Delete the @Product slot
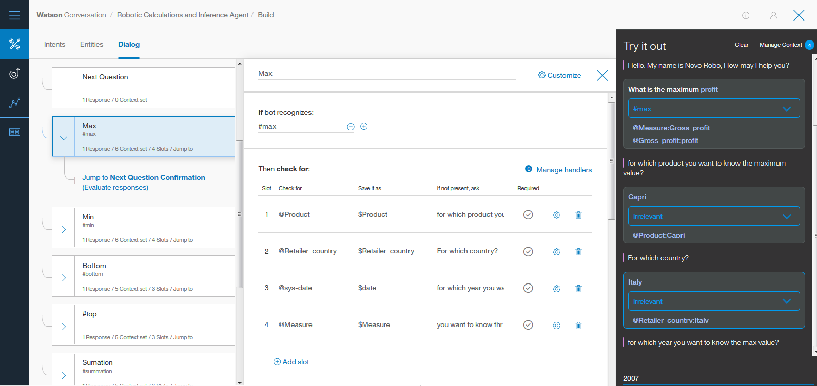The image size is (817, 386). (578, 215)
